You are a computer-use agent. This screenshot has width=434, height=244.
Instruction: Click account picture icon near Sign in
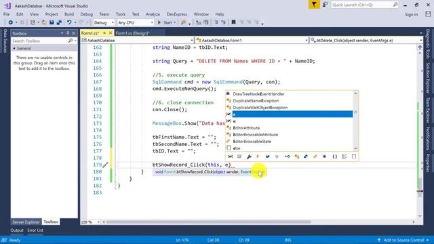[428, 14]
